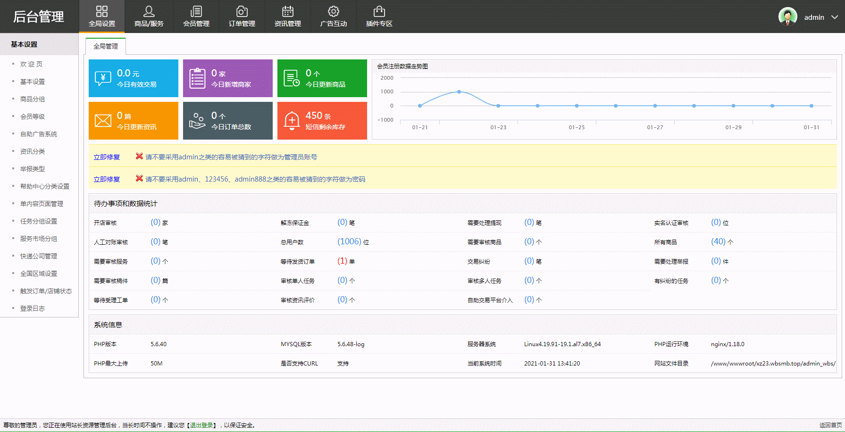Open the 总用户数 (1006) count
Screen dimensions: 845x432
tap(349, 241)
